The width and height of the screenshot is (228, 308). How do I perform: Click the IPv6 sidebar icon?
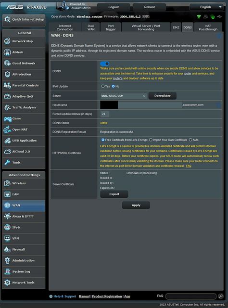[7, 227]
